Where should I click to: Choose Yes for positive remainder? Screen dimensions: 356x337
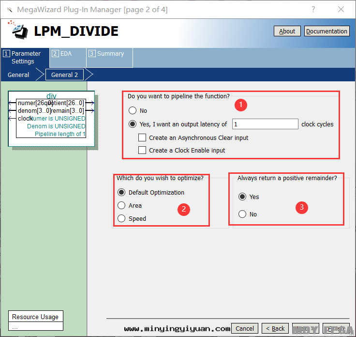click(x=242, y=197)
